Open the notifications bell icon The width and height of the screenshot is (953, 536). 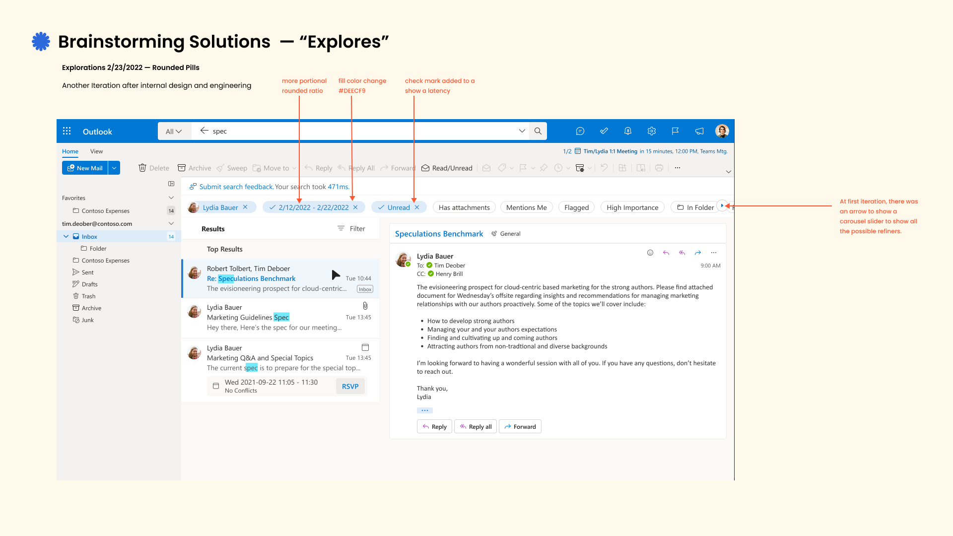(x=628, y=131)
